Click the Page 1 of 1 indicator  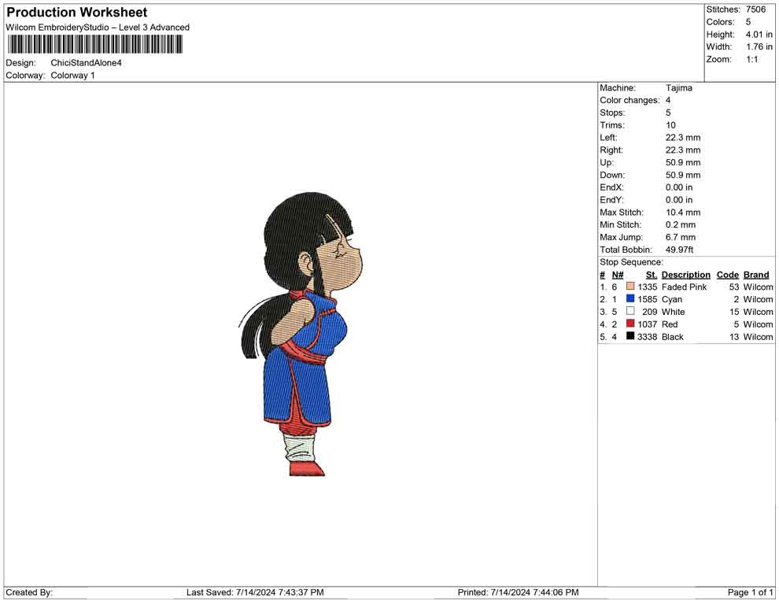click(750, 592)
